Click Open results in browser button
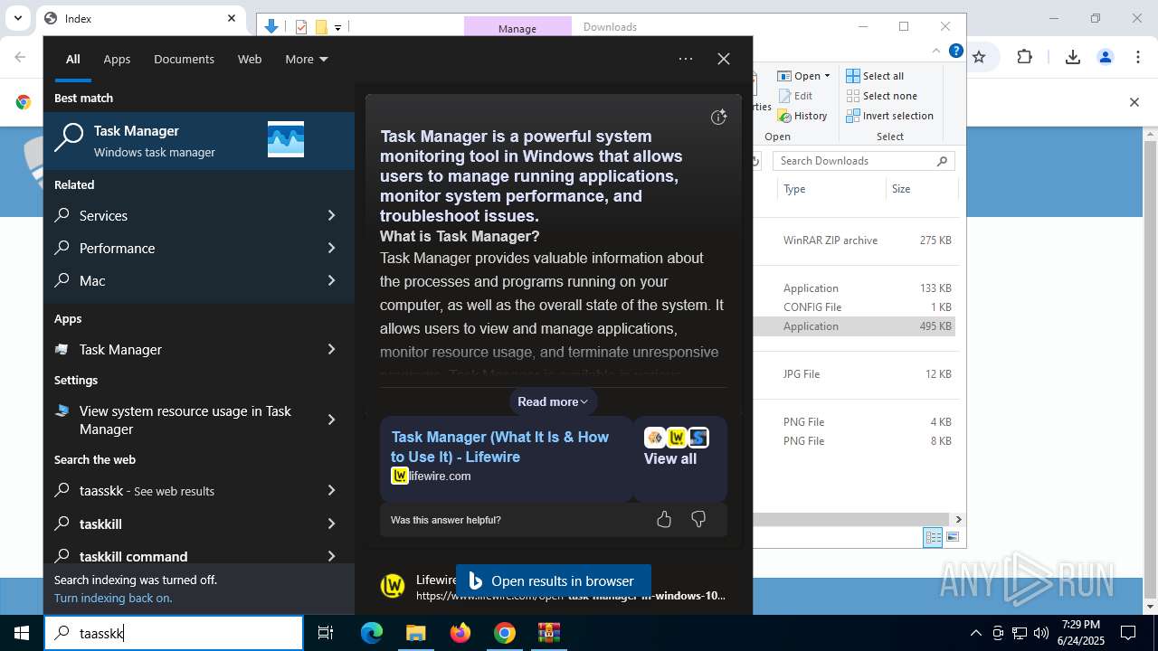1158x651 pixels. pyautogui.click(x=553, y=581)
